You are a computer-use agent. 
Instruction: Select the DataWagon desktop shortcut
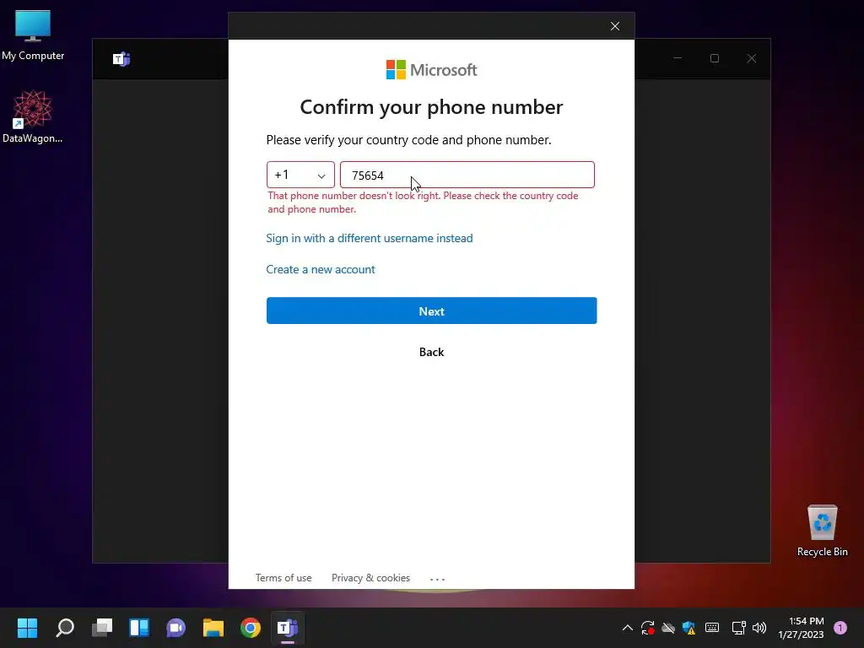tap(33, 116)
